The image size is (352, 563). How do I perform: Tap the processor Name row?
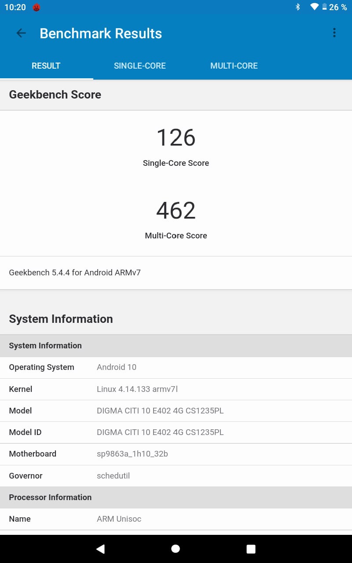[x=176, y=519]
